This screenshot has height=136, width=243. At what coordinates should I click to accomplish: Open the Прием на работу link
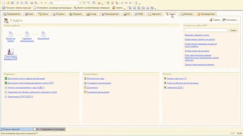(x=11, y=40)
